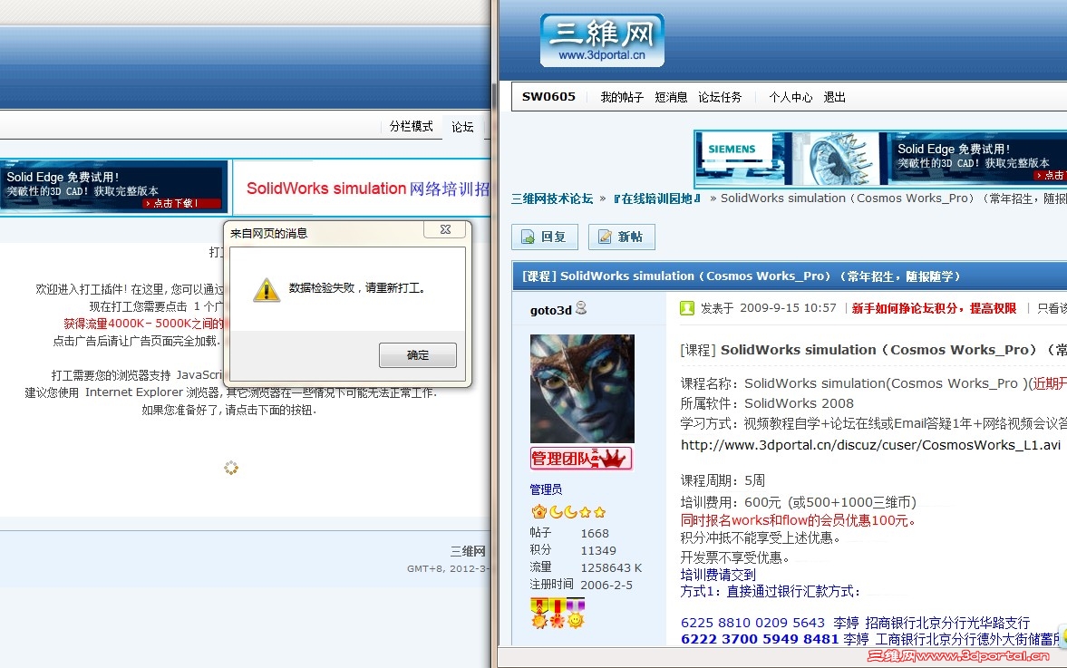This screenshot has height=668, width=1067.
Task: Go to 三维网技术论坛 breadcrumb
Action: [x=552, y=198]
